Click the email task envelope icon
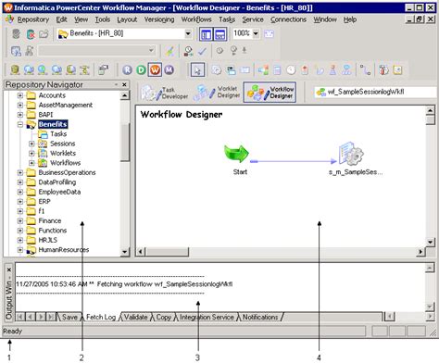This screenshot has height=363, width=439. pyautogui.click(x=245, y=70)
